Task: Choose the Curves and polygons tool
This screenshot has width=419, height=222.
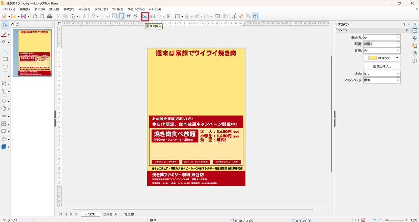Action: pos(4,84)
